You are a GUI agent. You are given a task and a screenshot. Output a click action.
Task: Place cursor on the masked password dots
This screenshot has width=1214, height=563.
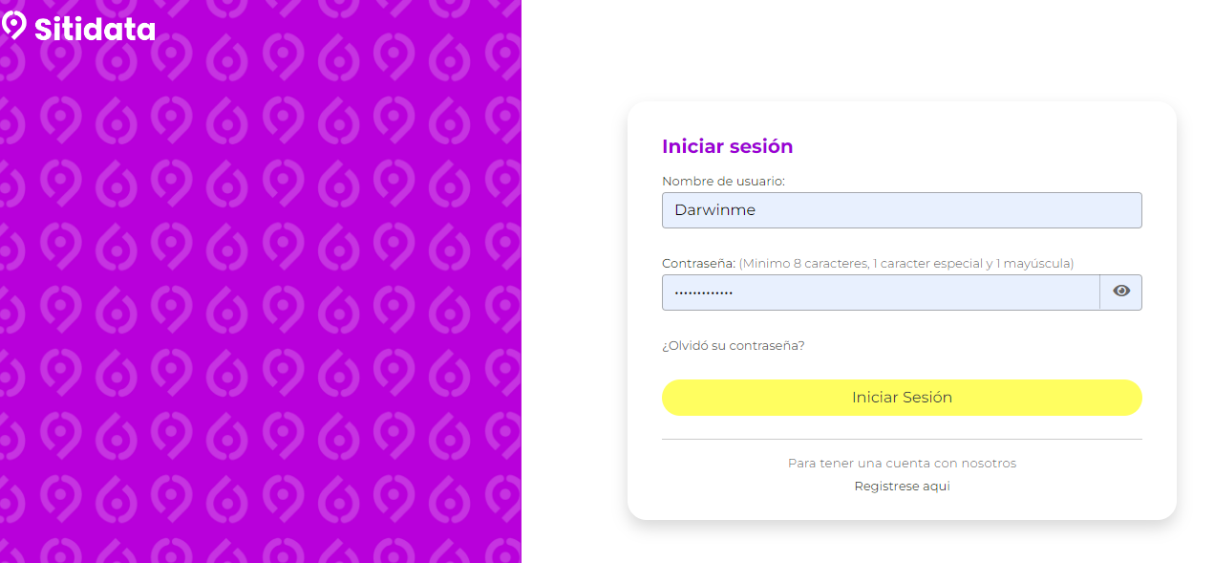pos(704,292)
